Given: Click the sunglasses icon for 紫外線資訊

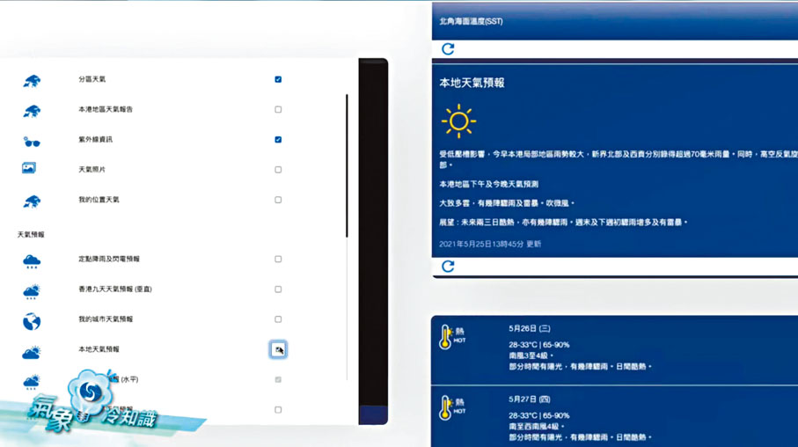Looking at the screenshot, I should point(32,140).
